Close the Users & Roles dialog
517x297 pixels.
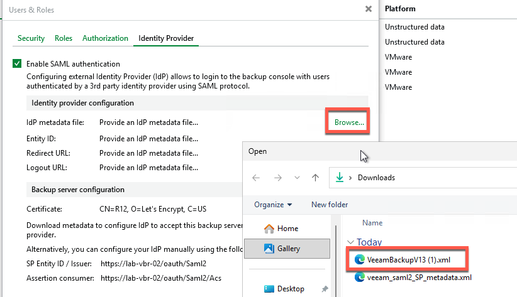(368, 9)
